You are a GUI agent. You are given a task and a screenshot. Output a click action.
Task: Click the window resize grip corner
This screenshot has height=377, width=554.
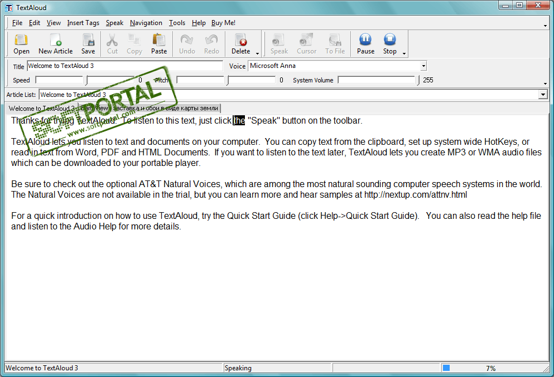click(x=546, y=369)
